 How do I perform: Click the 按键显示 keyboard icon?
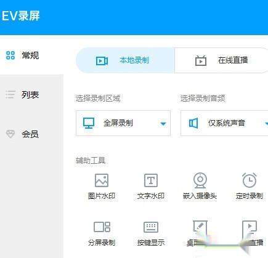click(151, 227)
